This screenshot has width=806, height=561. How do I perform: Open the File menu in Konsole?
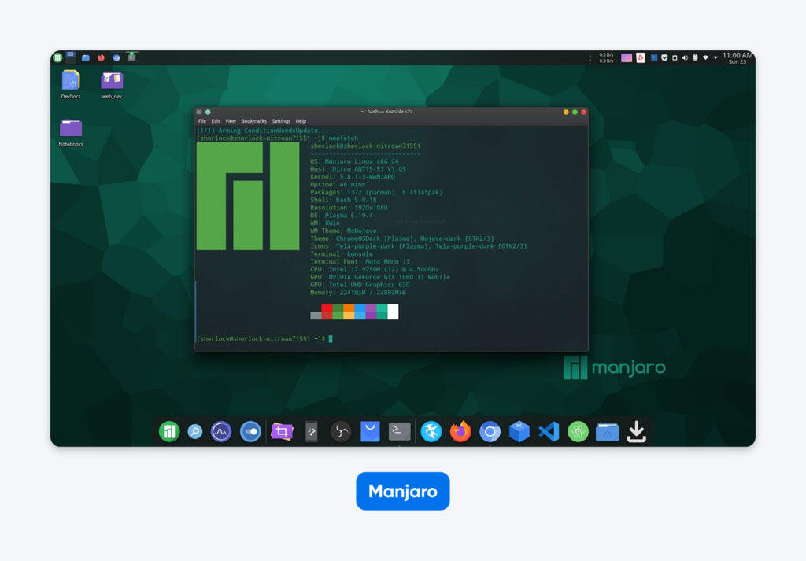pyautogui.click(x=204, y=121)
